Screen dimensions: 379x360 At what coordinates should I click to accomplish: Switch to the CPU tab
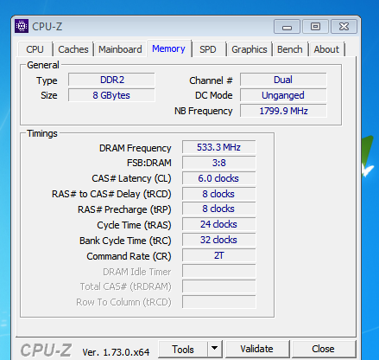pyautogui.click(x=35, y=49)
